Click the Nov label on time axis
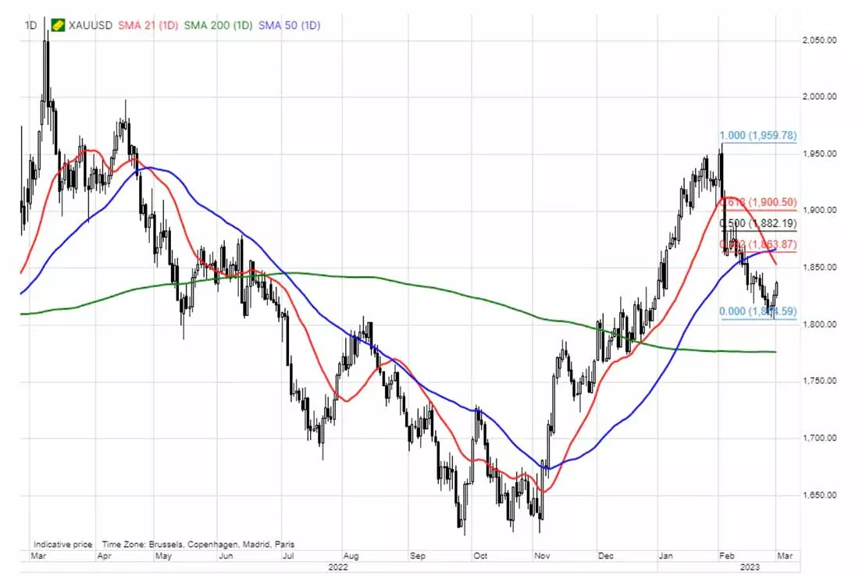859x586 pixels. point(542,556)
